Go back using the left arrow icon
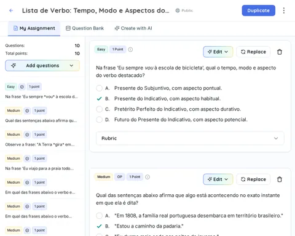Image resolution: width=295 pixels, height=236 pixels. point(11,10)
